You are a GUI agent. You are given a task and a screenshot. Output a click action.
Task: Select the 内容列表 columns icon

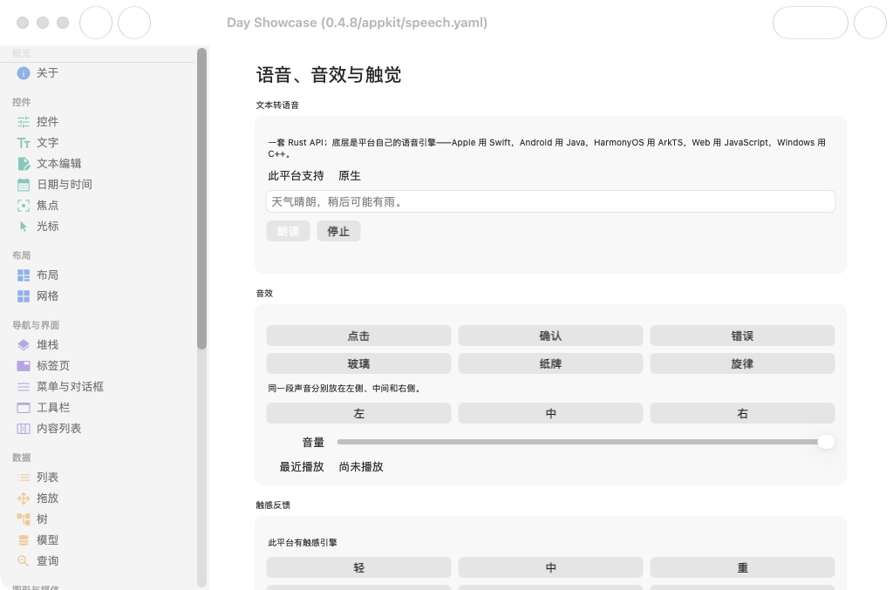pyautogui.click(x=24, y=429)
